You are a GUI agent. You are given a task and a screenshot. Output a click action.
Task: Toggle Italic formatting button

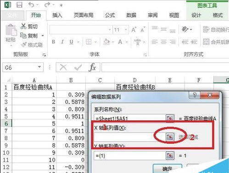point(62,42)
